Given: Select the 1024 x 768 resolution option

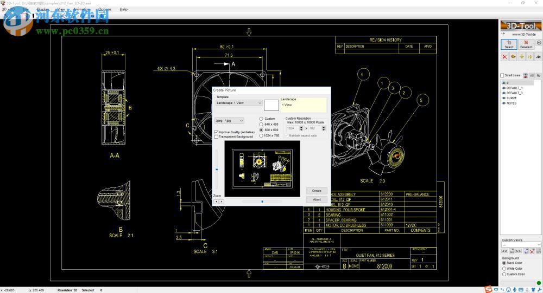Looking at the screenshot, I should (261, 136).
